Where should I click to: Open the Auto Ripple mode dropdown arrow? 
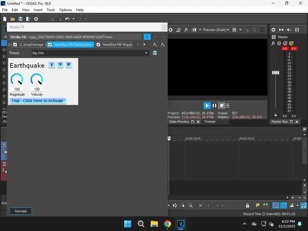click(x=297, y=205)
